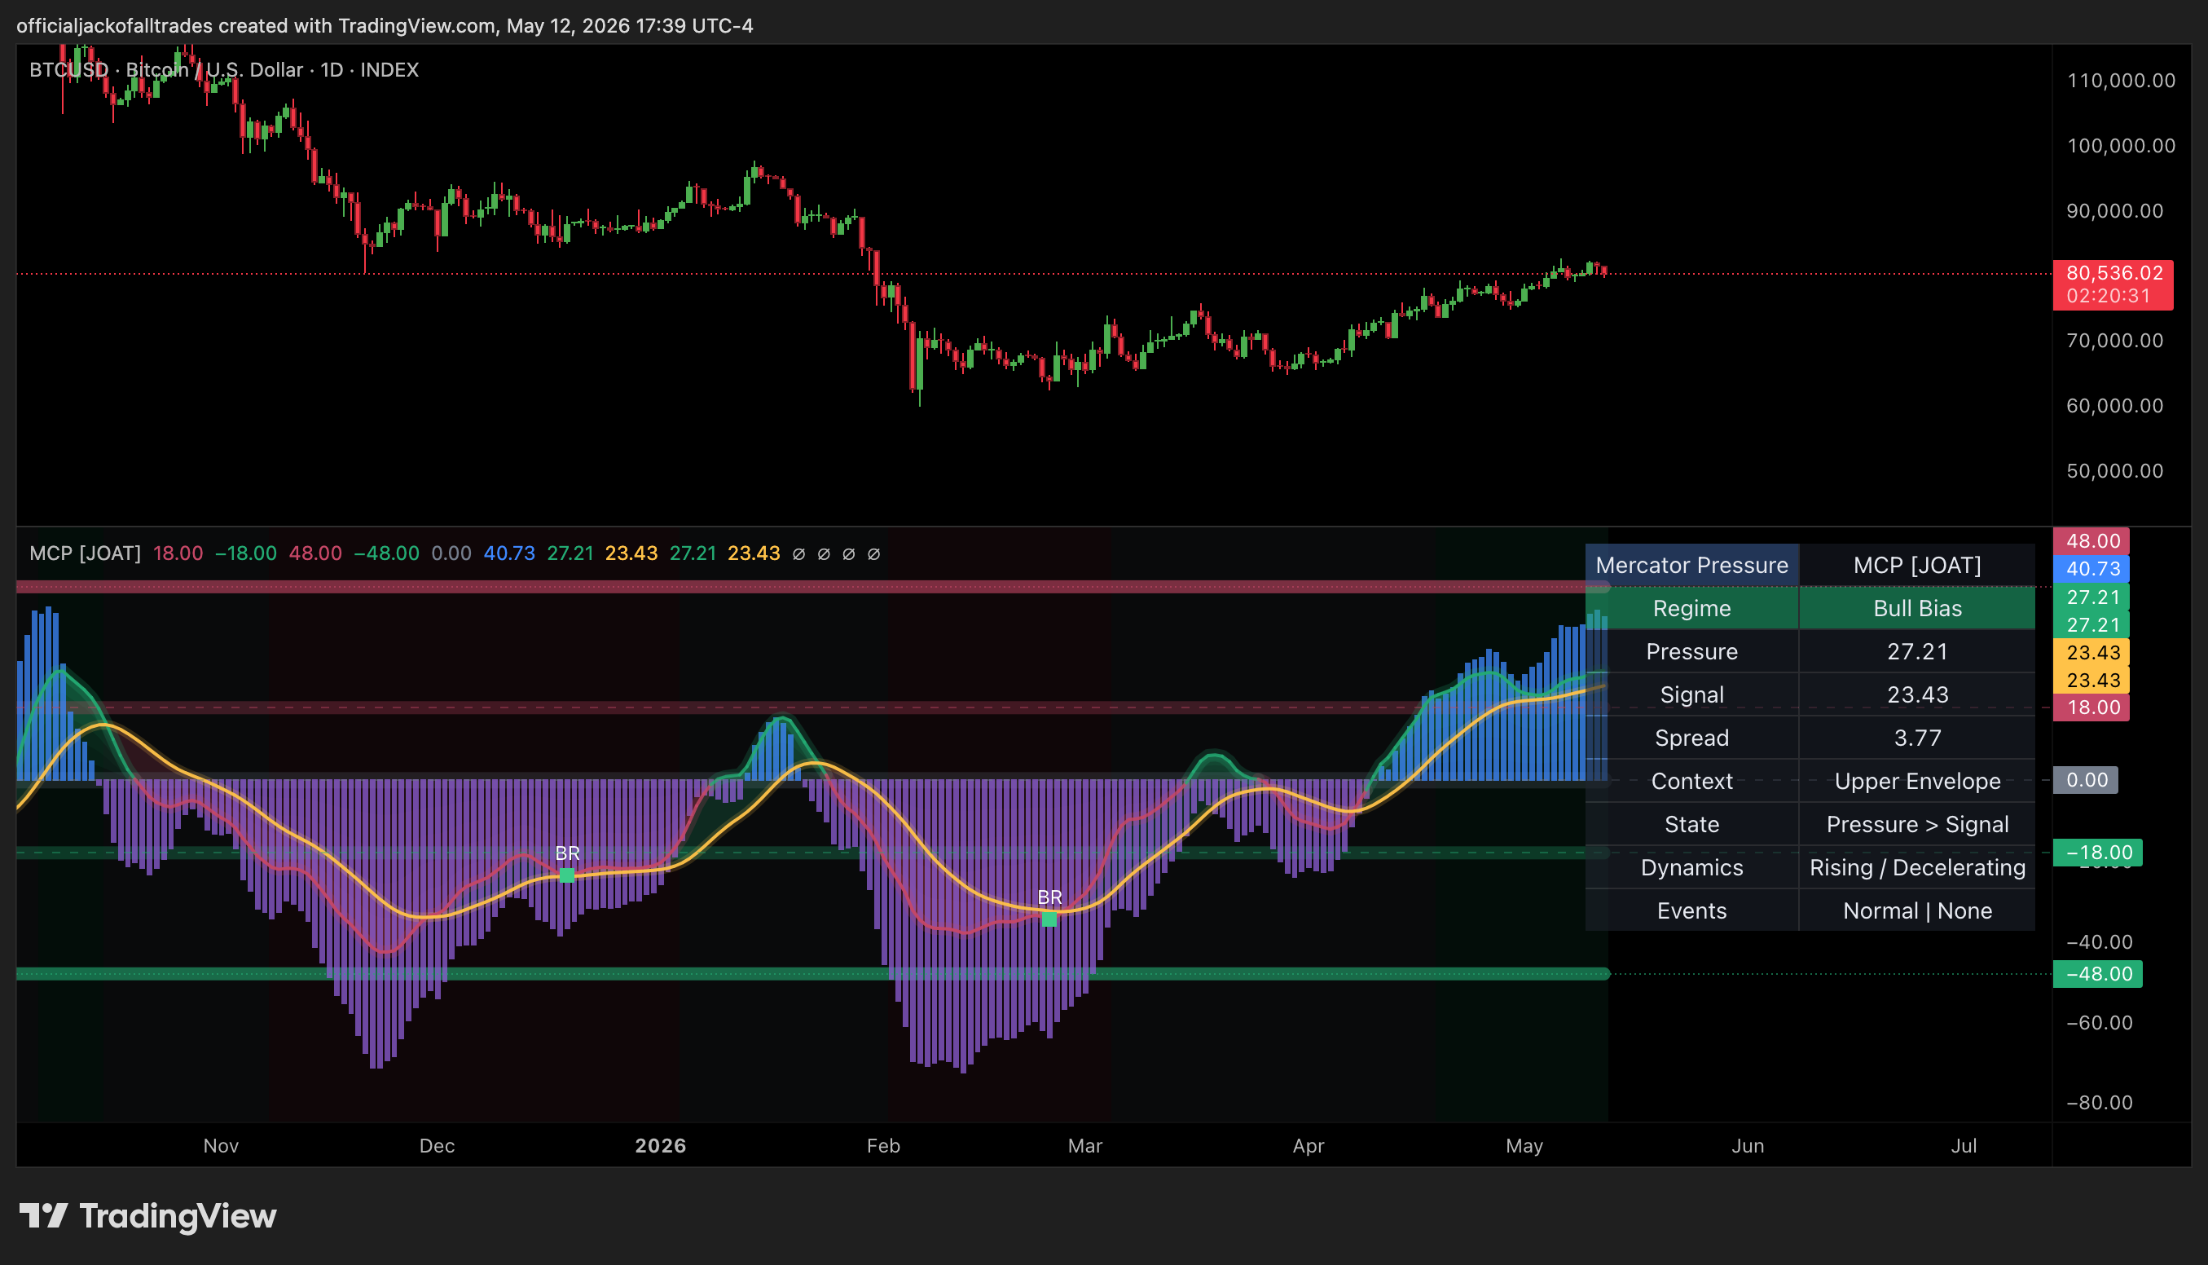Screen dimensions: 2208x1265
Task: Select the BTCUSD Bitcoin / U.S. Dollar symbol title
Action: 224,69
